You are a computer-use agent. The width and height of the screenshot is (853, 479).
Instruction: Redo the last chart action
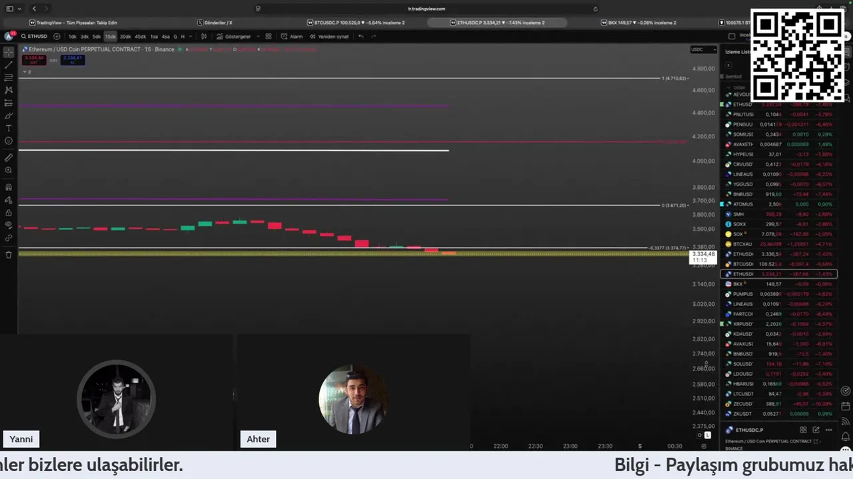point(373,36)
